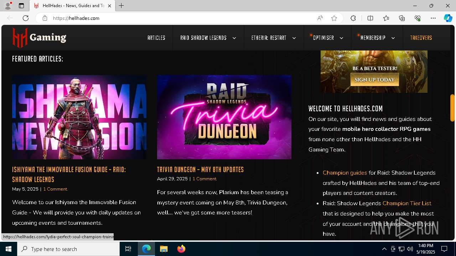Open the tab actions menu icon
Screen dimensions: 456x256
pyautogui.click(x=21, y=6)
